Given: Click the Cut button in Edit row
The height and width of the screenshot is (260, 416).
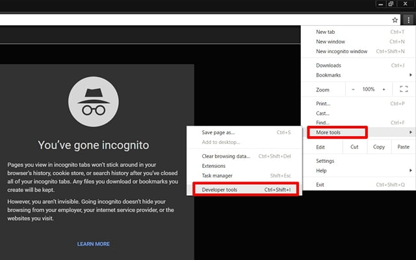Looking at the screenshot, I should (x=355, y=147).
